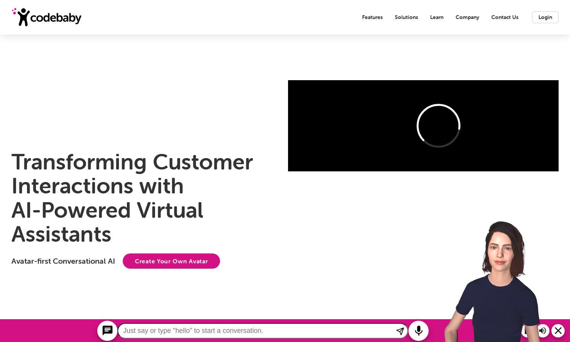The height and width of the screenshot is (342, 570).
Task: Mute the avatar speaker volume
Action: click(x=543, y=331)
